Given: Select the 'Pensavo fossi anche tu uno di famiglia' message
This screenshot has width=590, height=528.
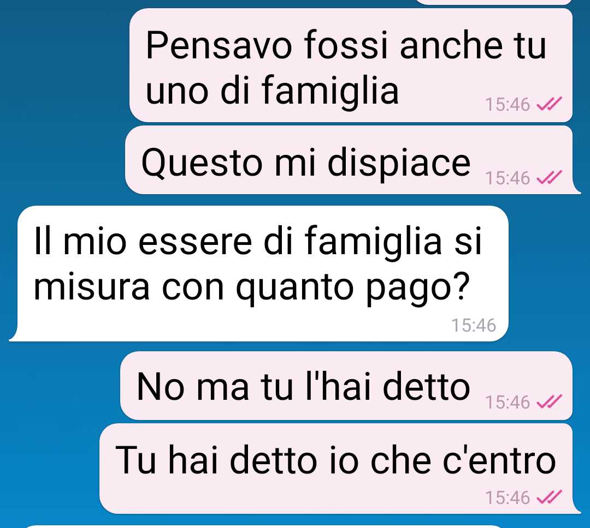Looking at the screenshot, I should pos(351,65).
